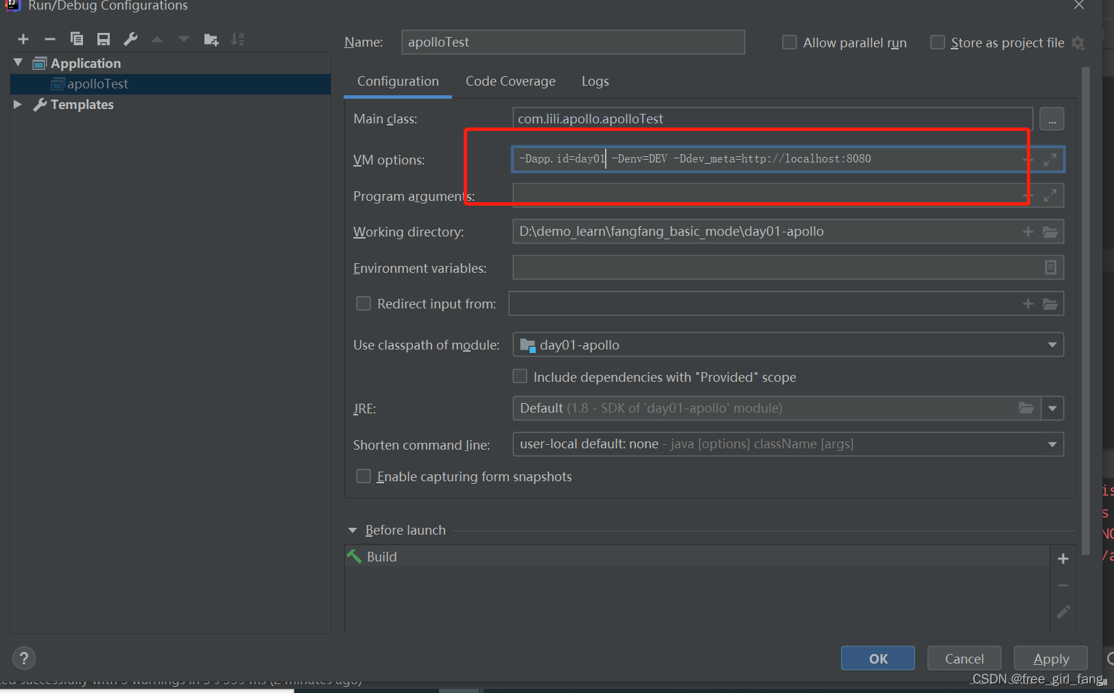
Task: Open the JRE dropdown arrow
Action: [1052, 409]
